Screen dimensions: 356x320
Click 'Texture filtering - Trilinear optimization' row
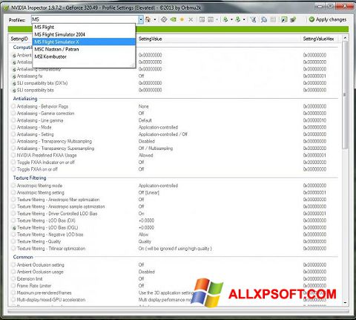[175, 249]
